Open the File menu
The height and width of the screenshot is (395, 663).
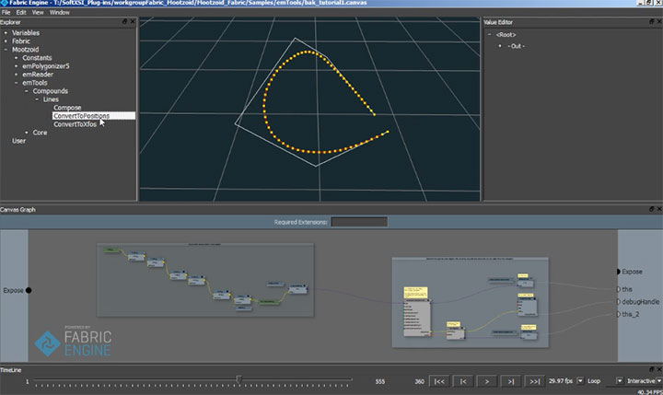6,12
